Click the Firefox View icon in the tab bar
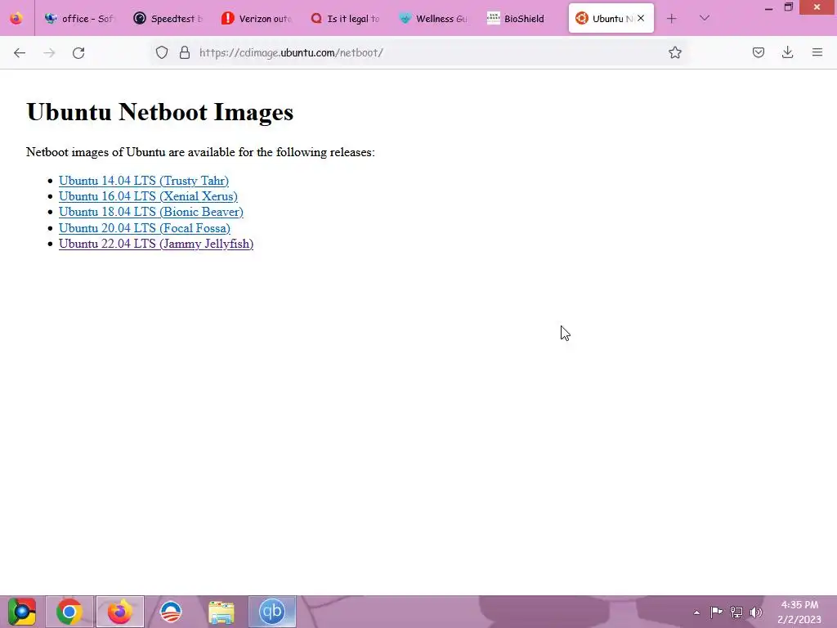The width and height of the screenshot is (837, 628). (x=16, y=18)
